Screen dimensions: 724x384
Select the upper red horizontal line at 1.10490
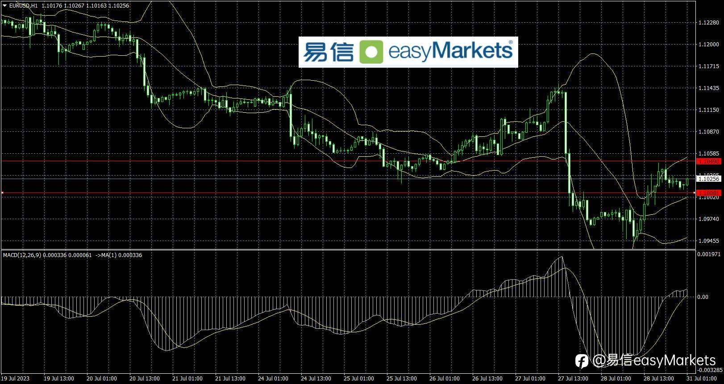(348, 161)
